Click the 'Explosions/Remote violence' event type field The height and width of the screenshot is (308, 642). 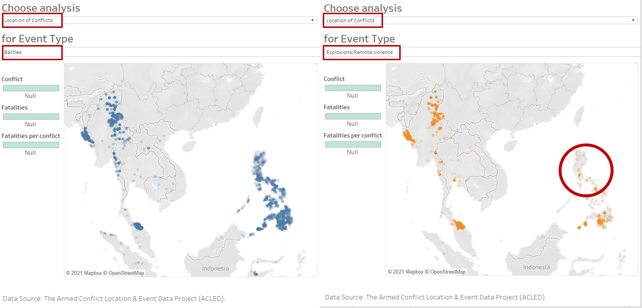tap(361, 52)
